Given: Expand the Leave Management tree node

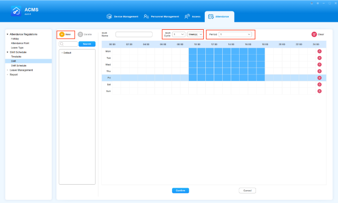Looking at the screenshot, I should pos(7,70).
